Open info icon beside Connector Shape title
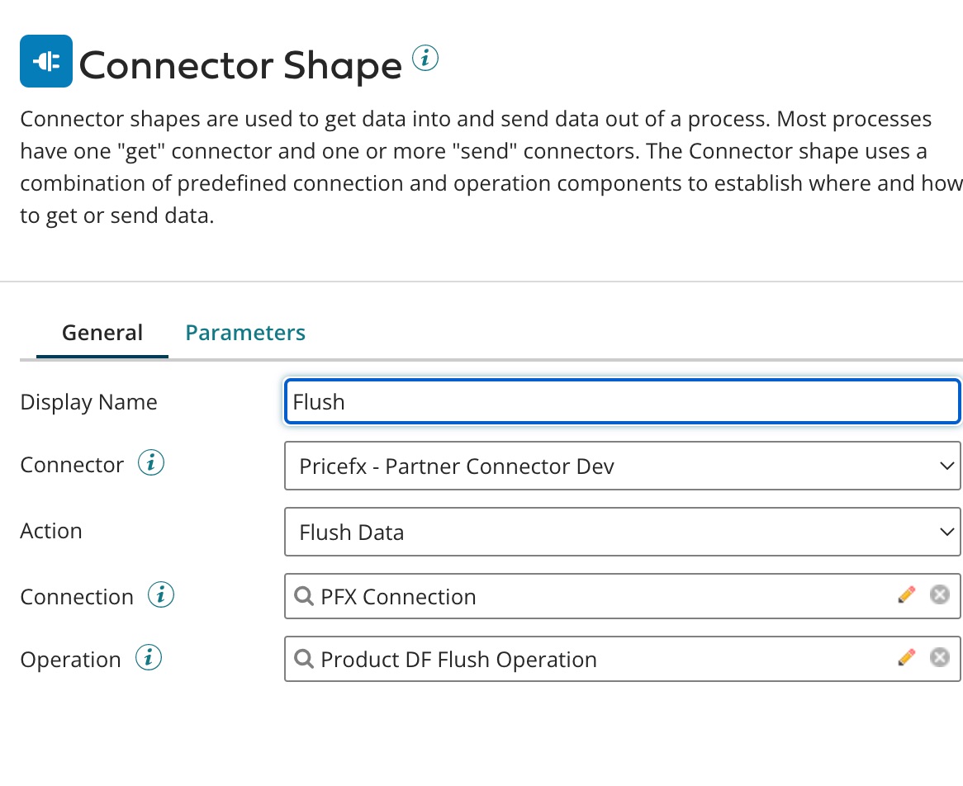Image resolution: width=963 pixels, height=786 pixels. tap(425, 59)
